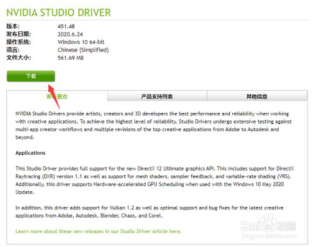Click the NVIDIA STUDIO DRIVER heading

58,13
